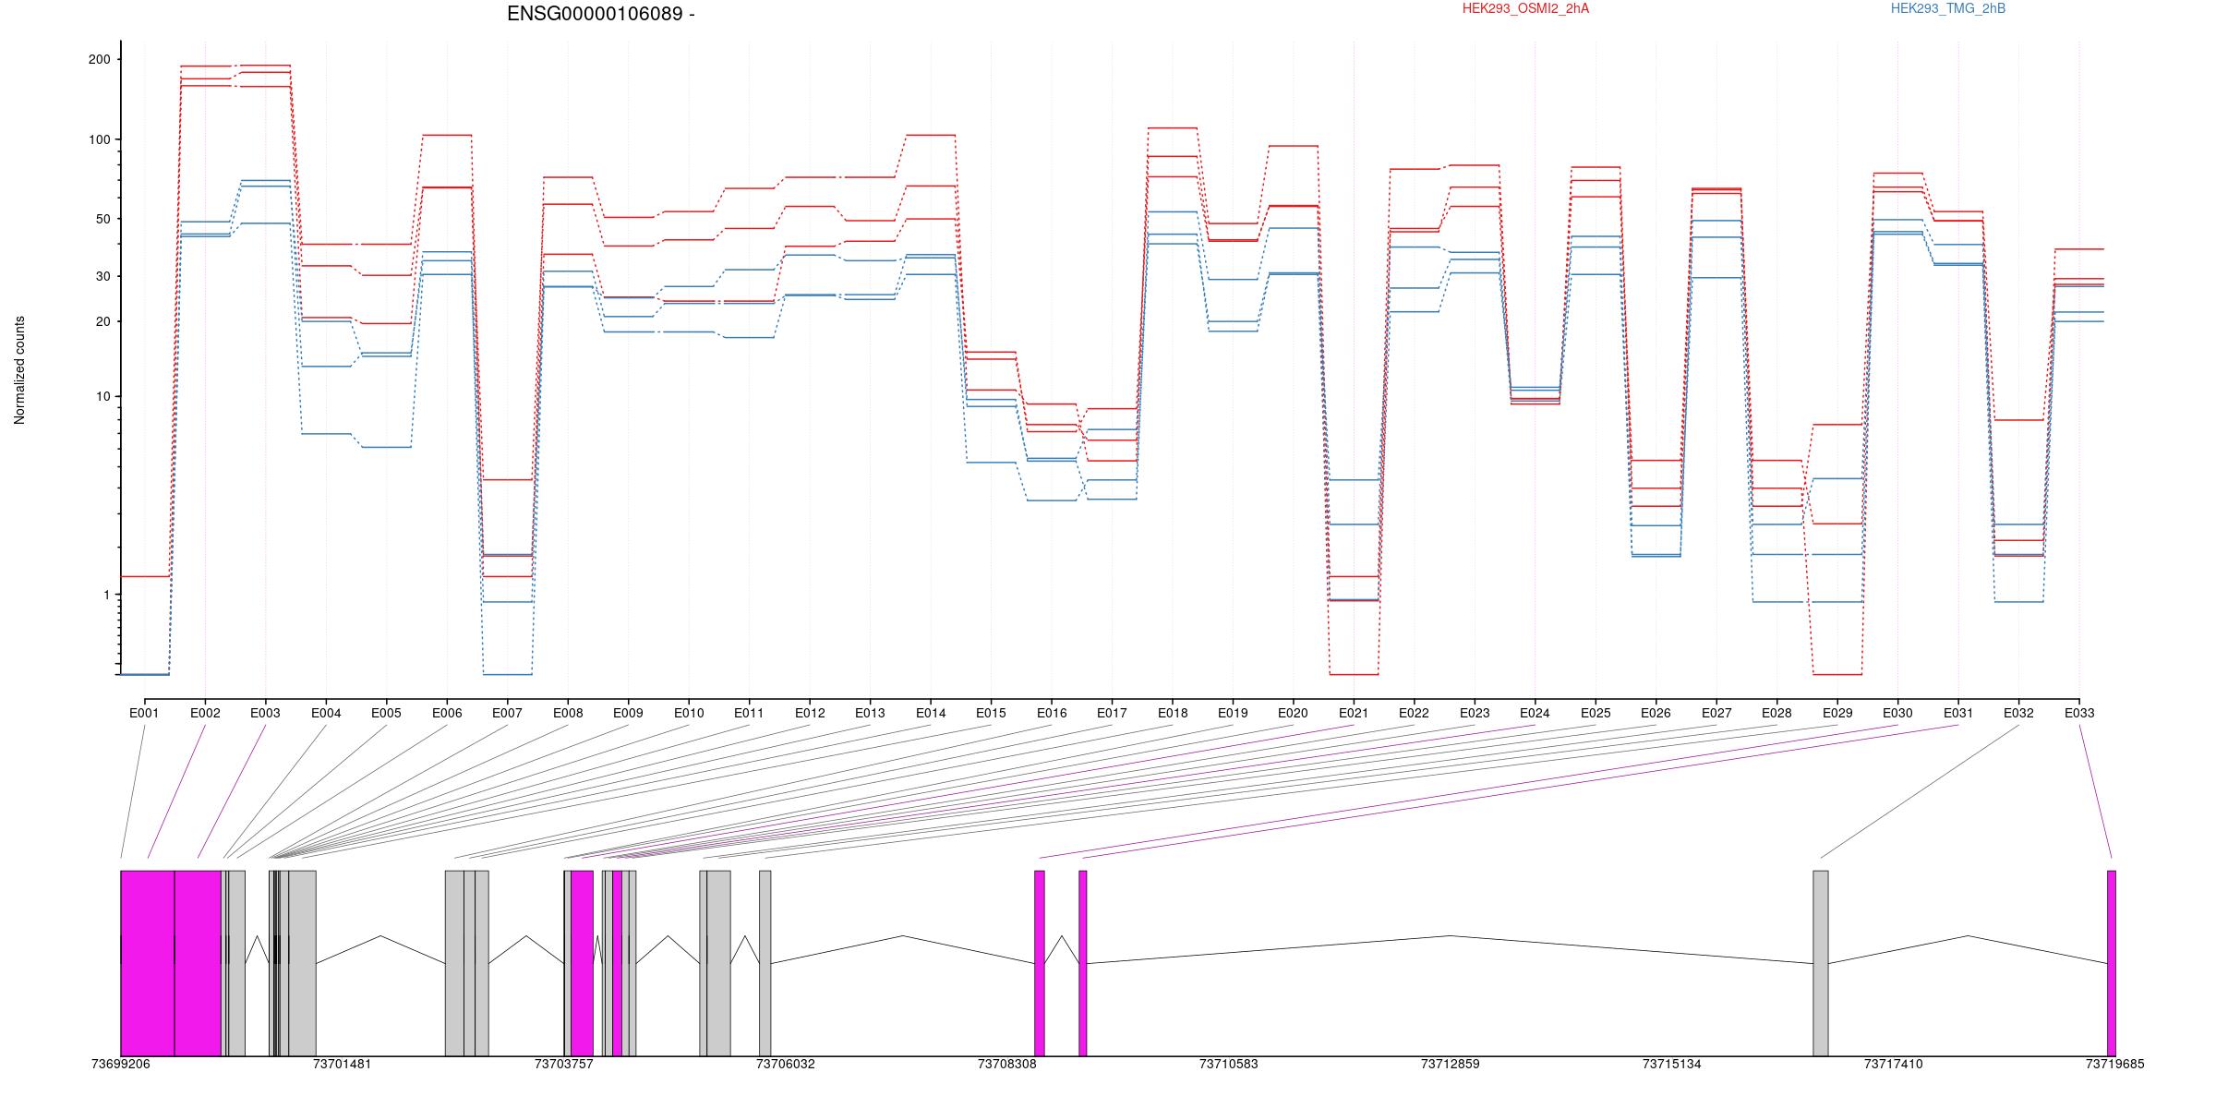Click the exon label E019
Screen dimensions: 2216x1108
[1233, 713]
